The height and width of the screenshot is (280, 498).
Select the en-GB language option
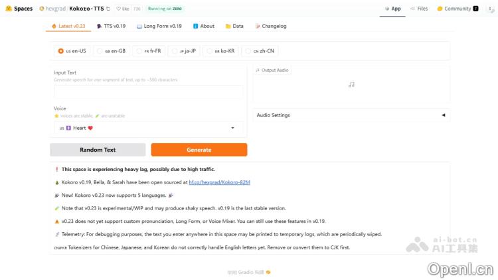click(100, 51)
